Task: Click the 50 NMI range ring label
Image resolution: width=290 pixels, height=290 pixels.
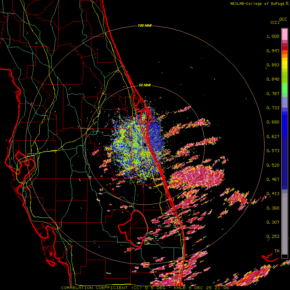Action: click(145, 85)
